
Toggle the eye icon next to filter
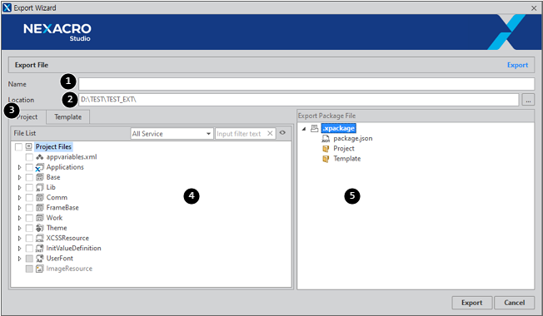(x=282, y=133)
